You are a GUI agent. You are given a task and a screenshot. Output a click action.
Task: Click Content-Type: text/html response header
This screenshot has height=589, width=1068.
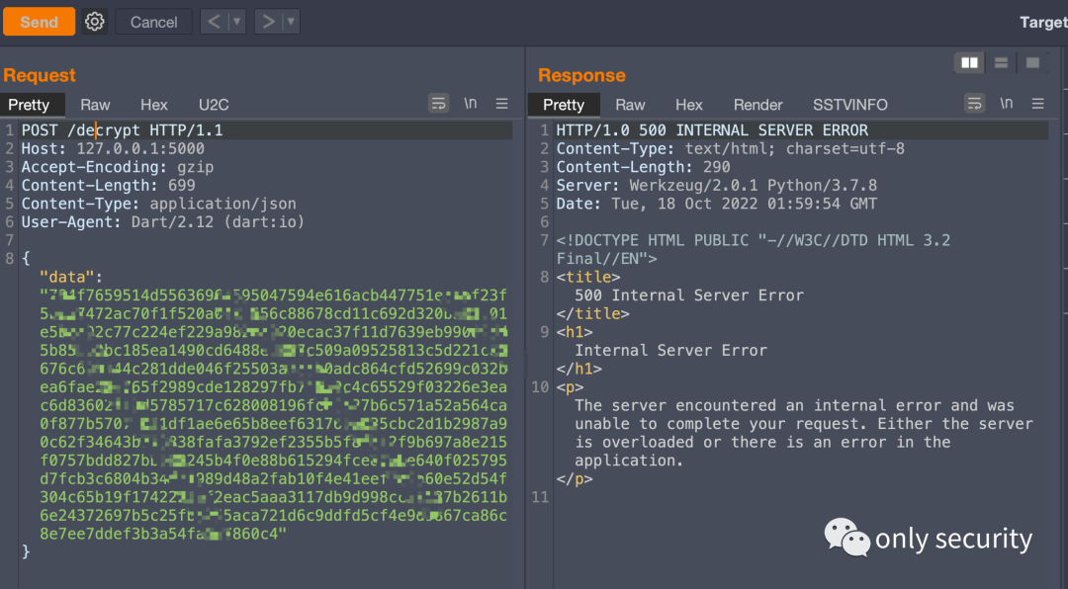pyautogui.click(x=730, y=148)
